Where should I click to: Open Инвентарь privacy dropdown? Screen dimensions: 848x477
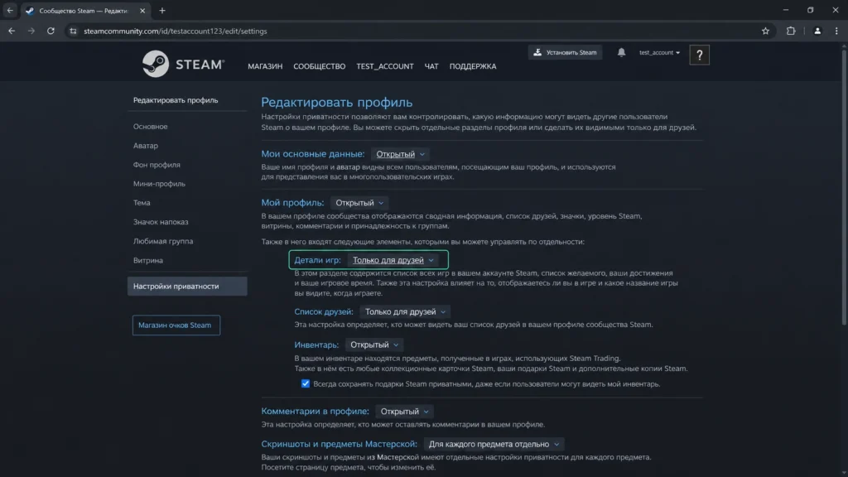click(x=374, y=344)
